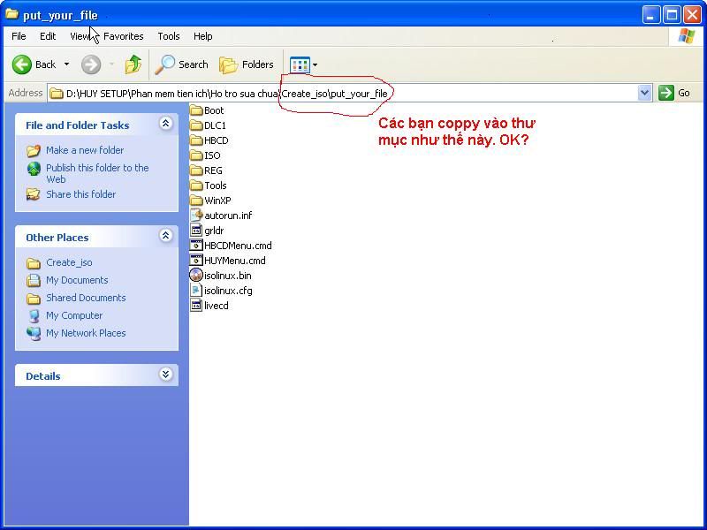
Task: Collapse the File and Folder Tasks panel
Action: (x=166, y=124)
